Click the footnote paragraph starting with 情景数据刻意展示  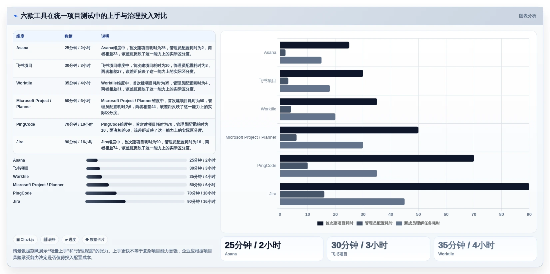113,254
